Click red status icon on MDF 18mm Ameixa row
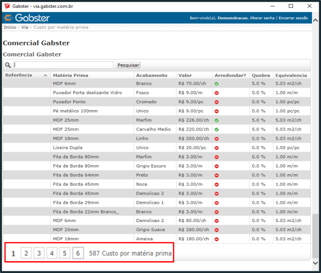The height and width of the screenshot is (273, 321). (217, 239)
